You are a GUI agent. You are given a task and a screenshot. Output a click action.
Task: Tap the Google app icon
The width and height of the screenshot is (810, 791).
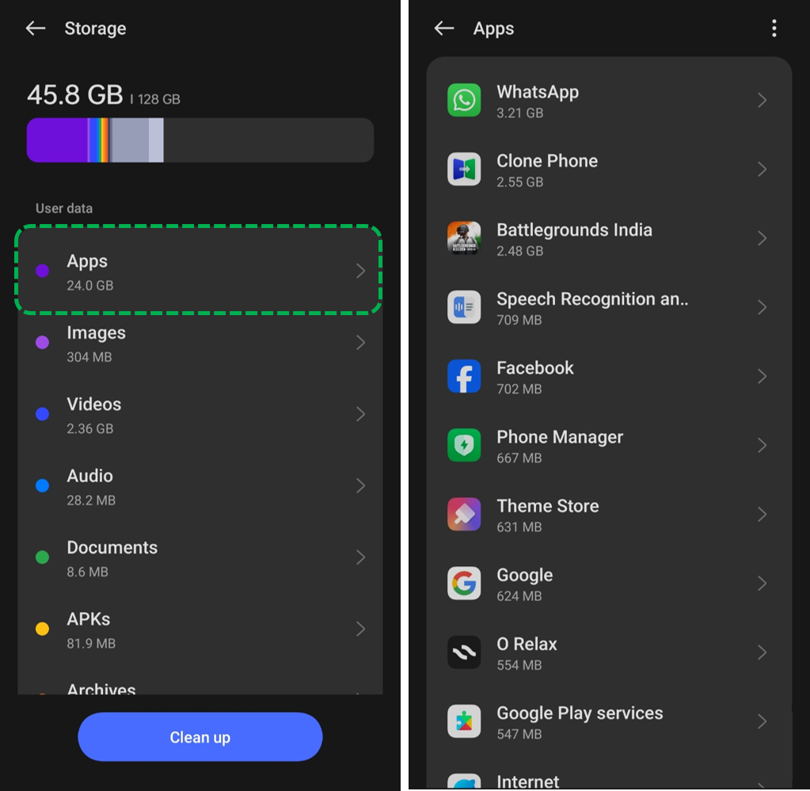click(x=464, y=584)
